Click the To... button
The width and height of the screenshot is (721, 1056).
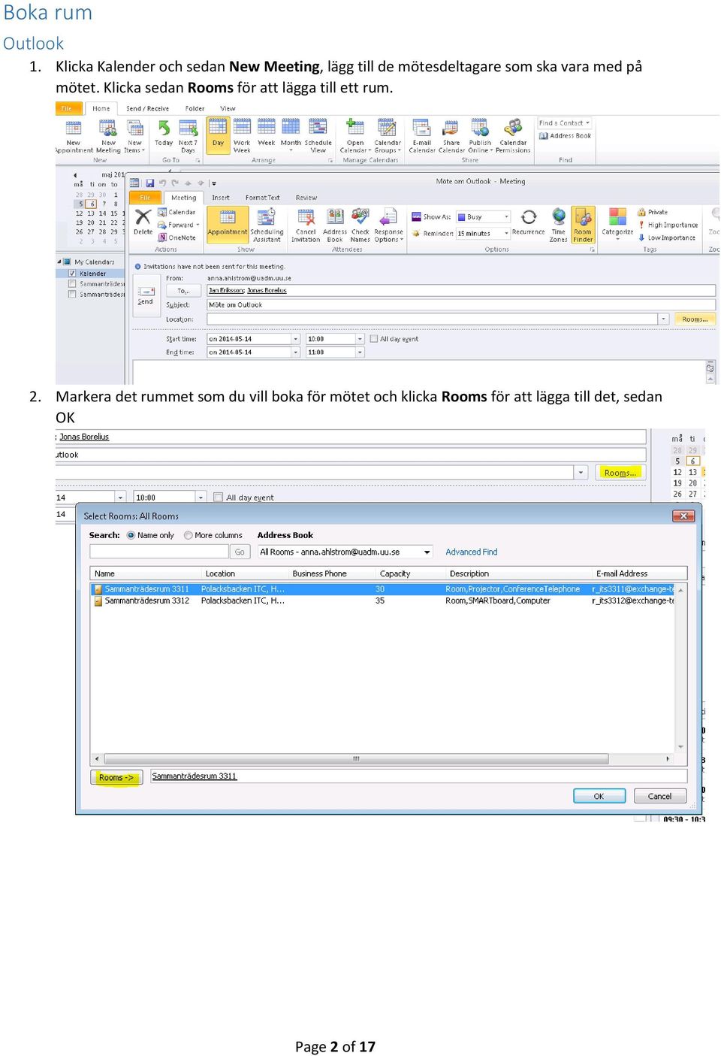coord(183,291)
